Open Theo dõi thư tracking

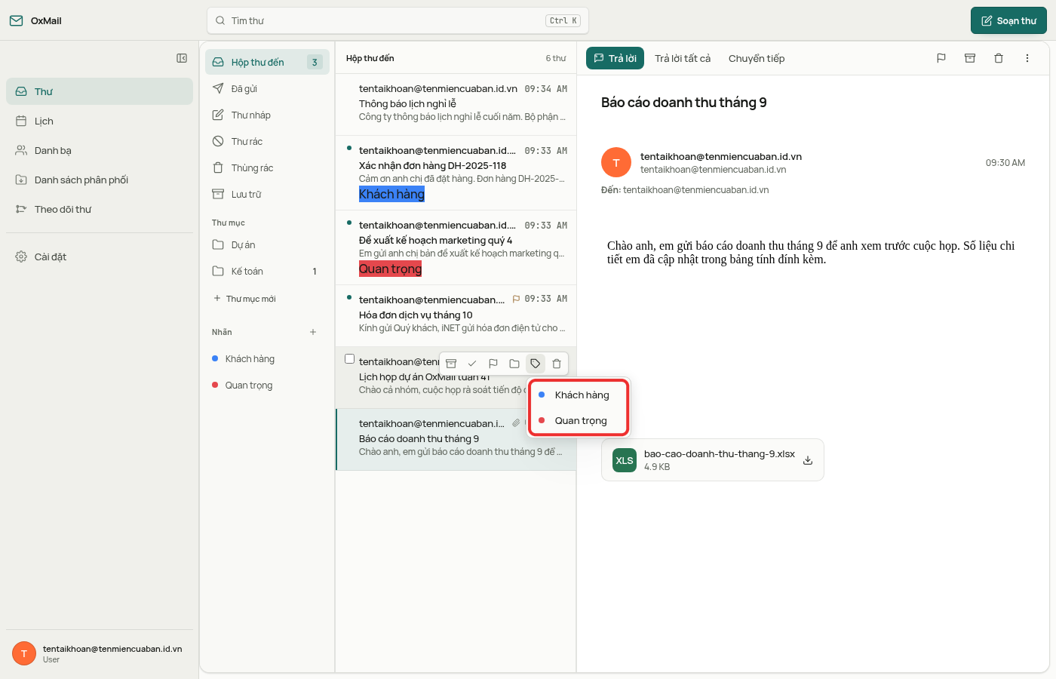pyautogui.click(x=100, y=209)
